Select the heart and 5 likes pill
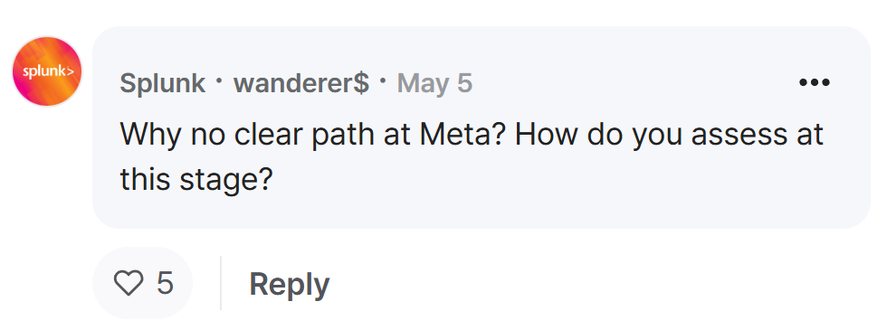 point(143,282)
